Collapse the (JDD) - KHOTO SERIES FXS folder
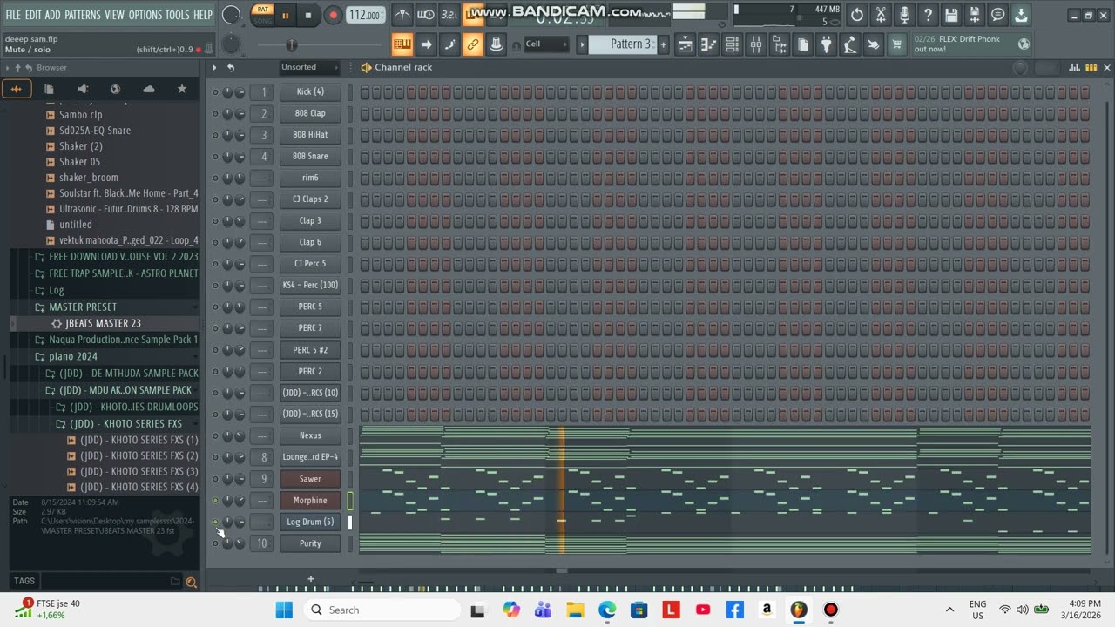The width and height of the screenshot is (1115, 627). tap(125, 423)
